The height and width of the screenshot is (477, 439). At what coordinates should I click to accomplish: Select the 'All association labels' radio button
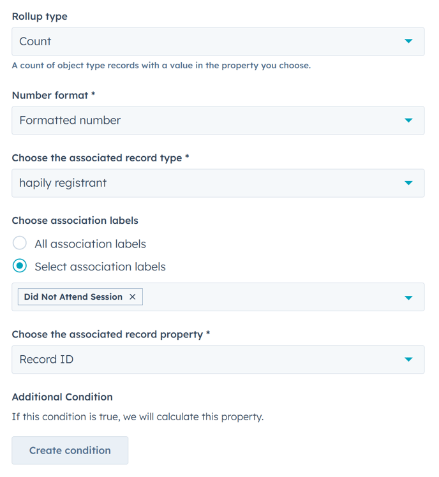tap(20, 244)
